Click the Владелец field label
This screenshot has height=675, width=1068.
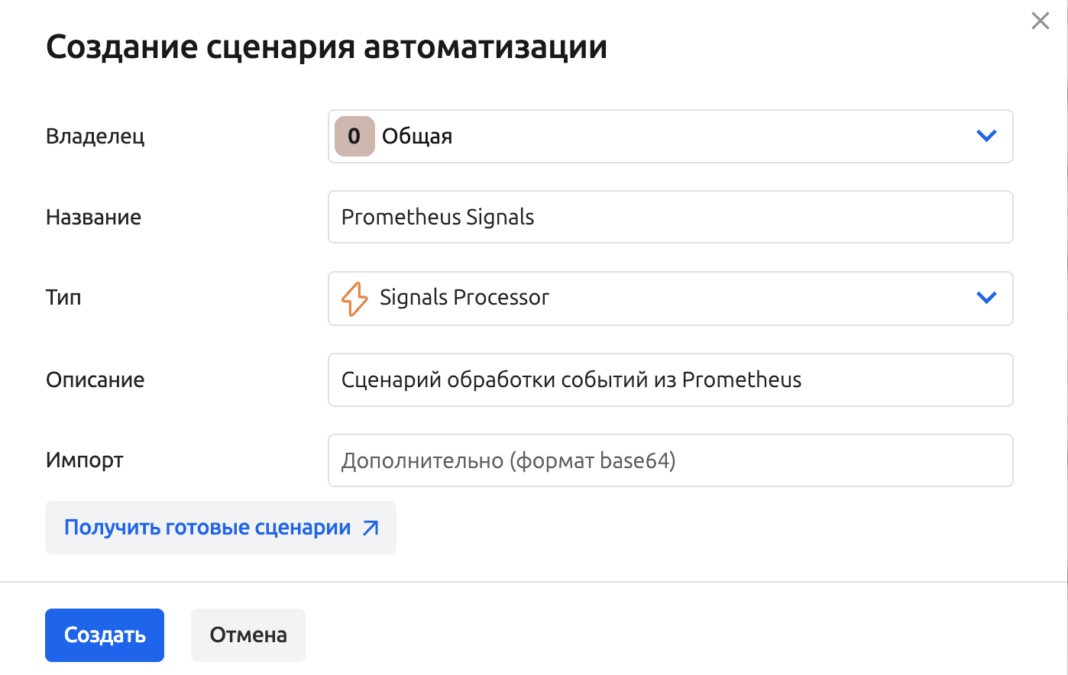[95, 137]
